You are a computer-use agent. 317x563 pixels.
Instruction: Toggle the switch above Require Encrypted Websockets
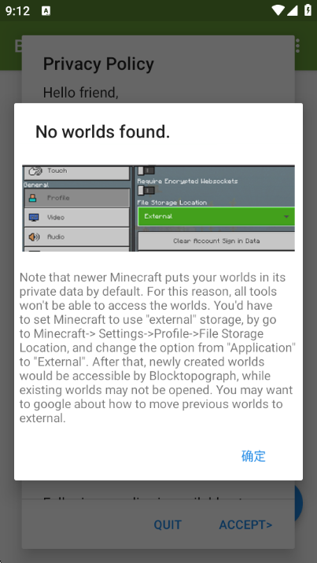tap(146, 170)
